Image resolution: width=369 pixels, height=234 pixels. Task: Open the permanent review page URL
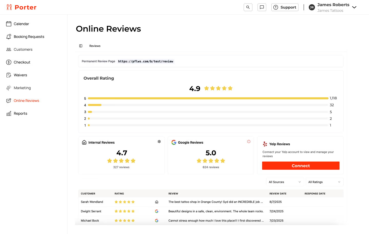click(146, 61)
